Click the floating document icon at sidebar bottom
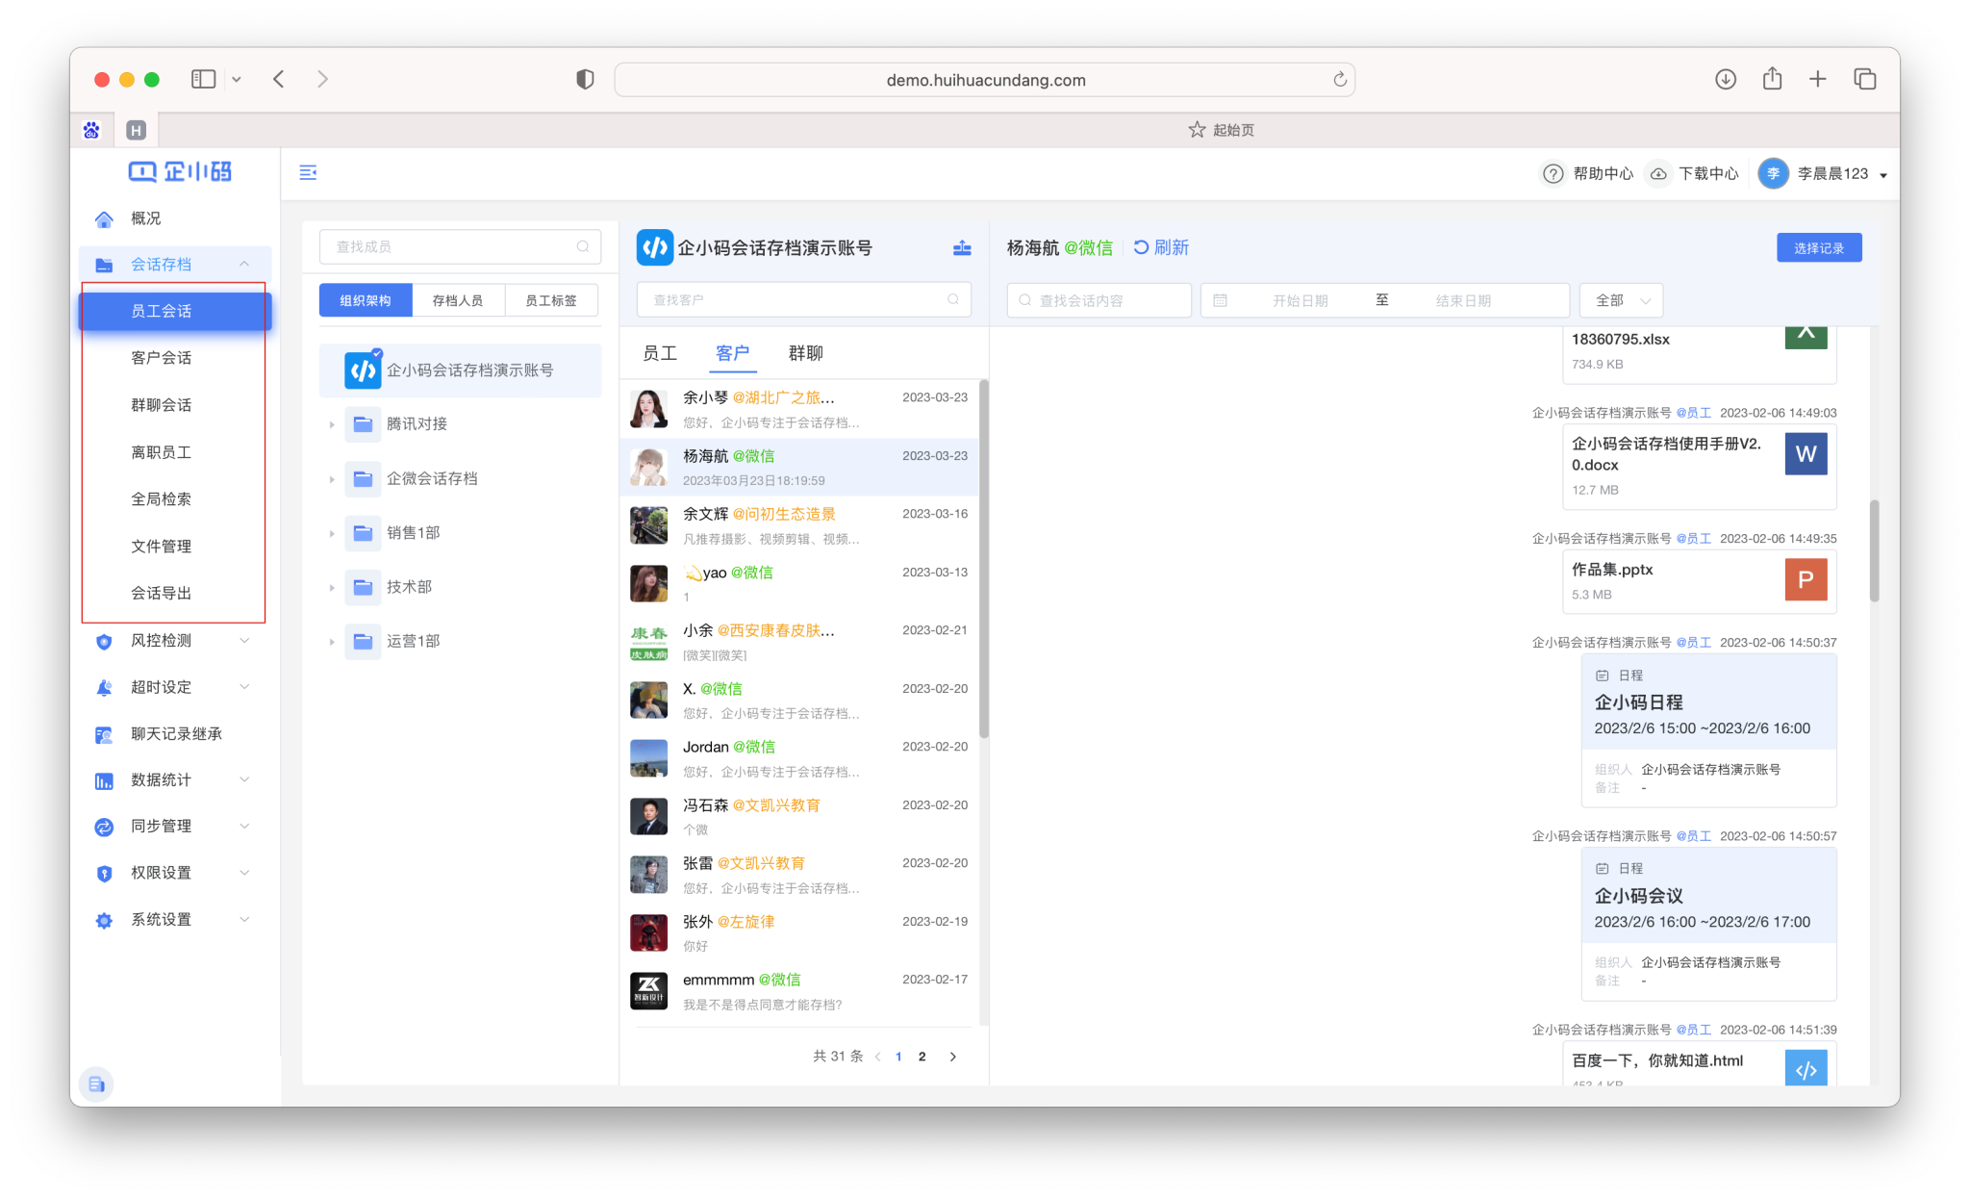Image resolution: width=1970 pixels, height=1199 pixels. (x=96, y=1084)
